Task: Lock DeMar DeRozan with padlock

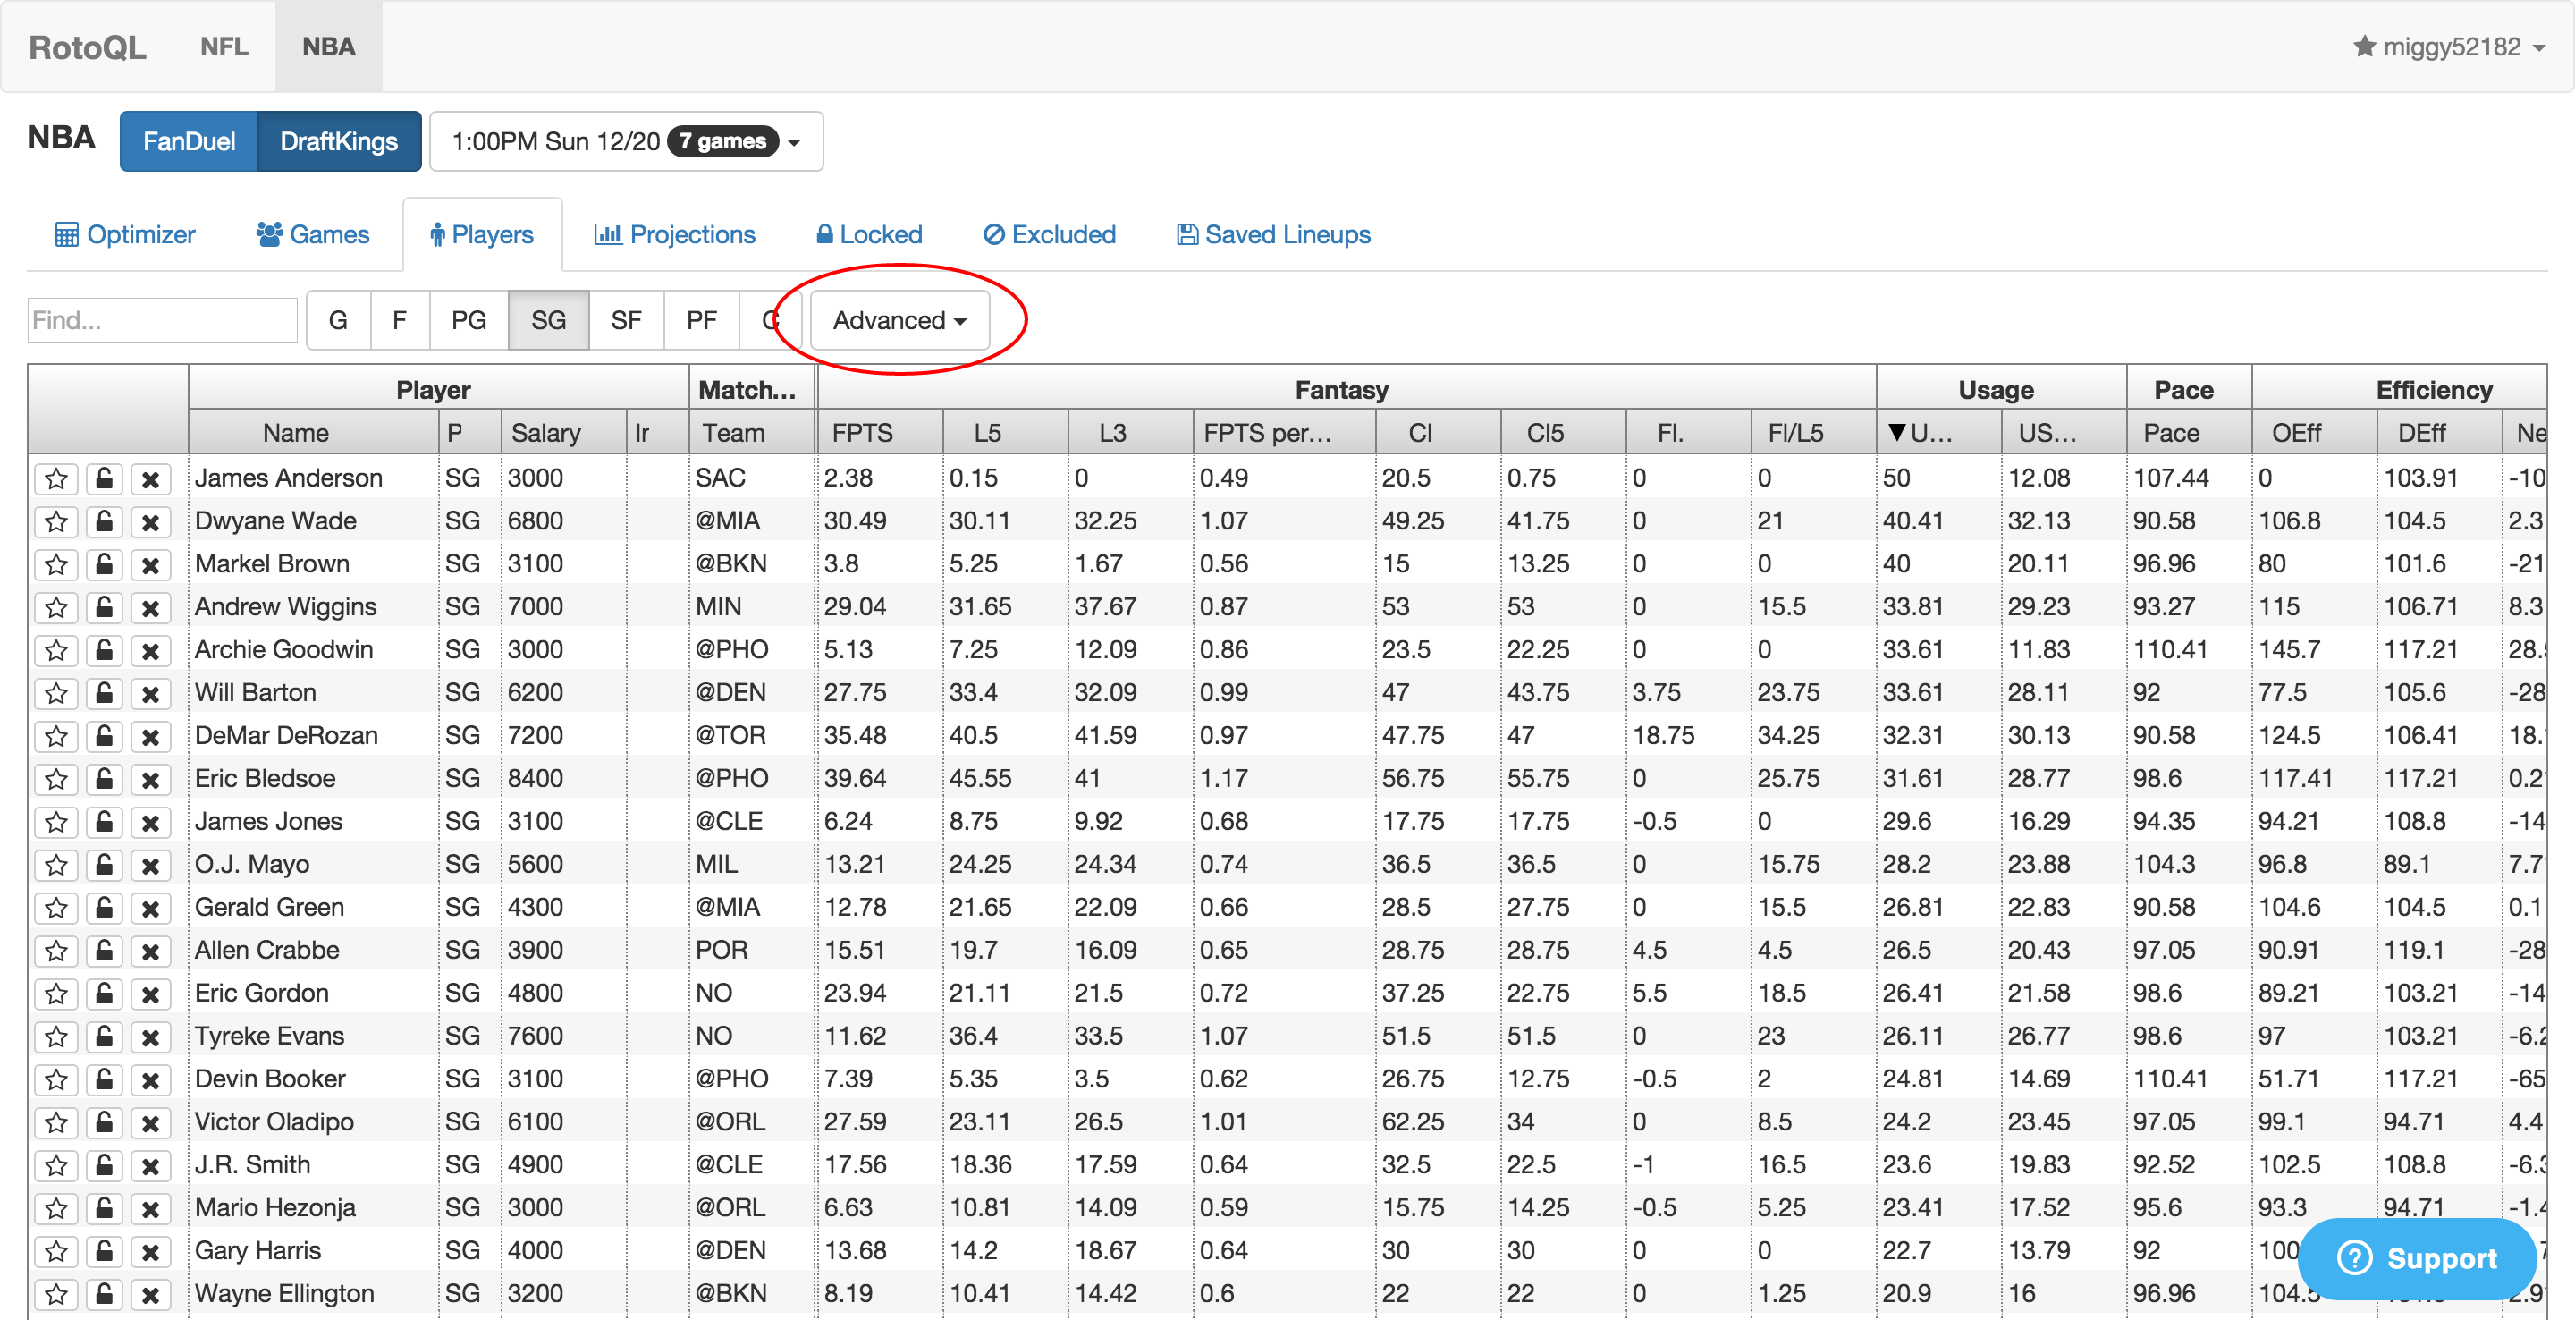Action: point(103,737)
